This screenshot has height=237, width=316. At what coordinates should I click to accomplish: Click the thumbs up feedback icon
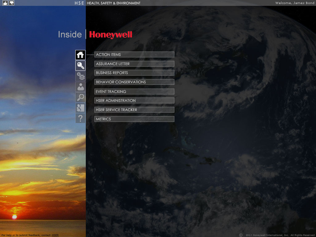pyautogui.click(x=5, y=3)
